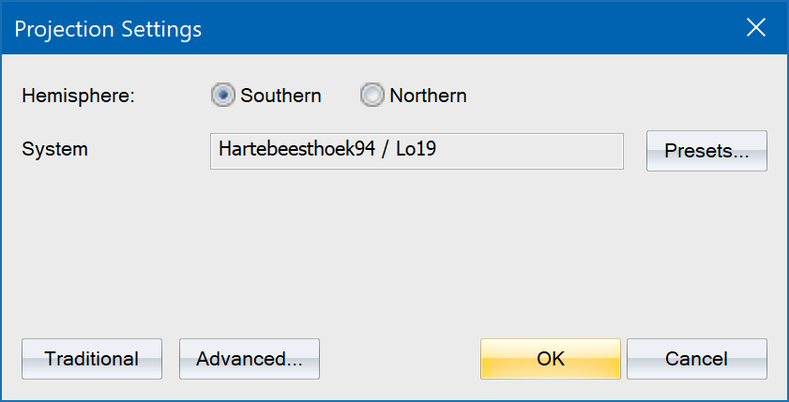Image resolution: width=789 pixels, height=402 pixels.
Task: Select the Southern hemisphere radio button
Action: 223,96
